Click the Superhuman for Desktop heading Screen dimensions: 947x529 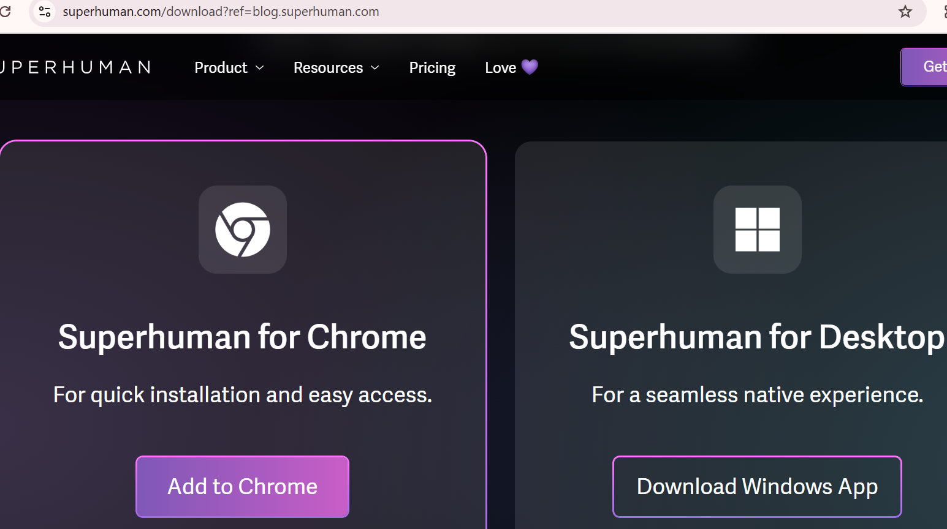pyautogui.click(x=758, y=337)
